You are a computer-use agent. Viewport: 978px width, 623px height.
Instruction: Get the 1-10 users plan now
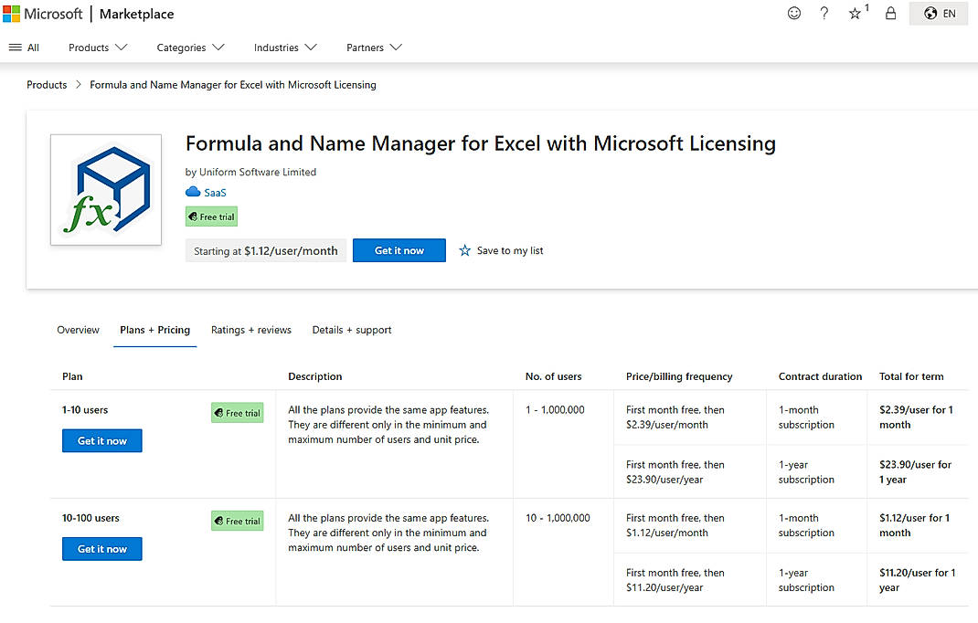pos(102,441)
